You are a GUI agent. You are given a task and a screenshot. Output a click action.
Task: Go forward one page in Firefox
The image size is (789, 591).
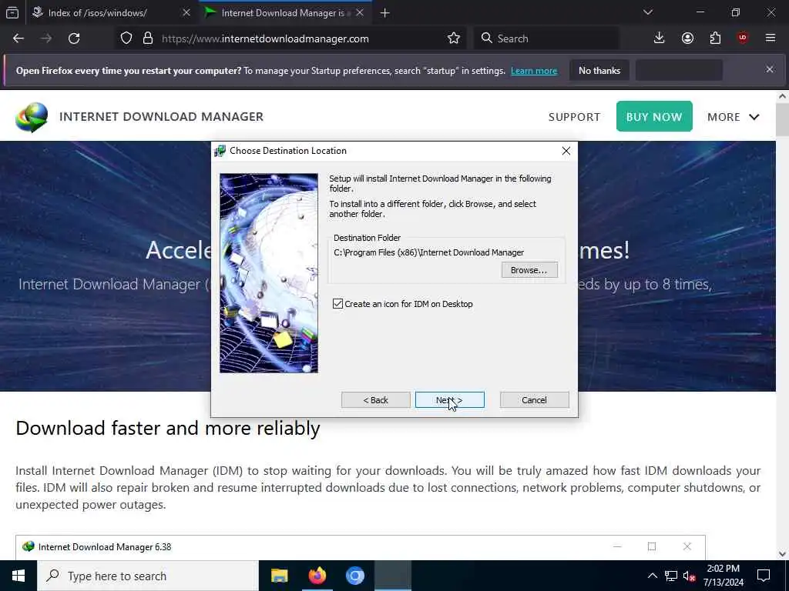46,38
